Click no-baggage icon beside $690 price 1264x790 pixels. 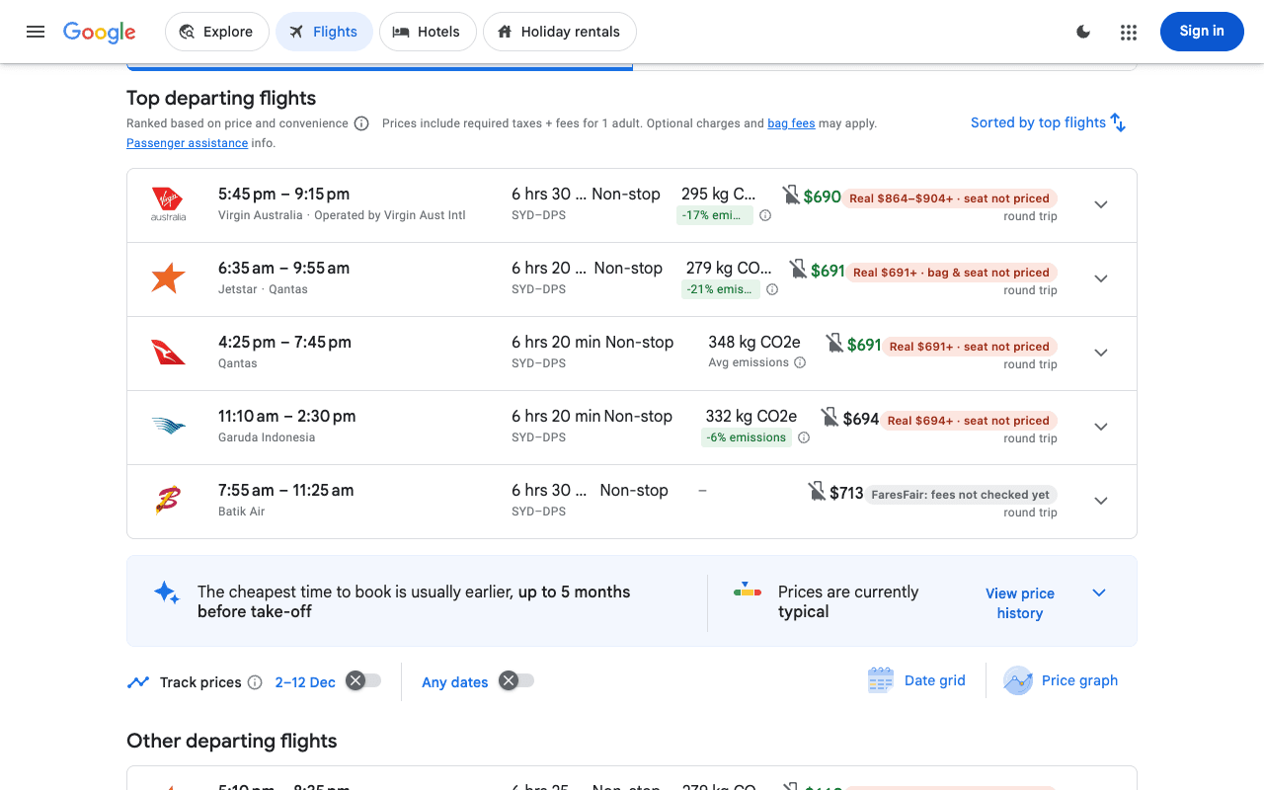point(791,195)
